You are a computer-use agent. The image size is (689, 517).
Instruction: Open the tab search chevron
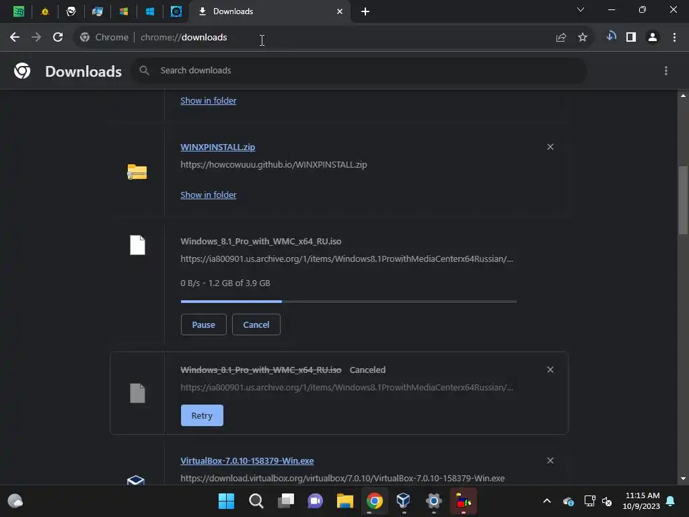tap(581, 9)
